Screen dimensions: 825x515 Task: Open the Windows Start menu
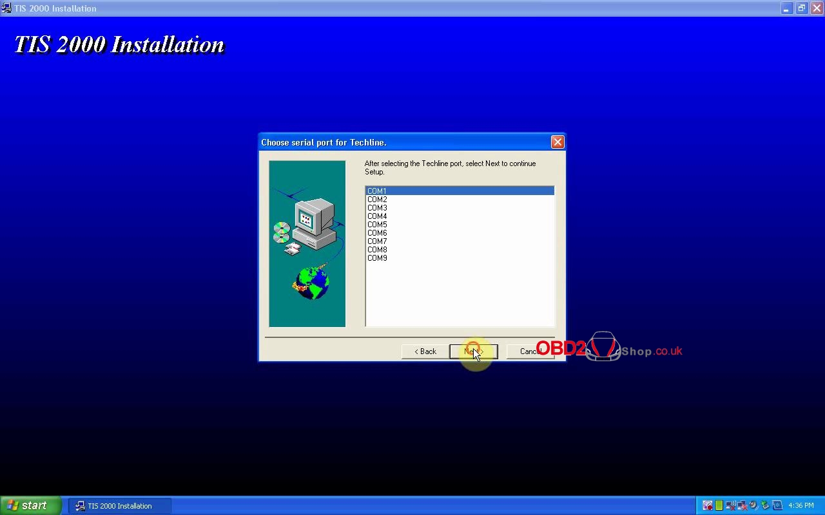[31, 506]
